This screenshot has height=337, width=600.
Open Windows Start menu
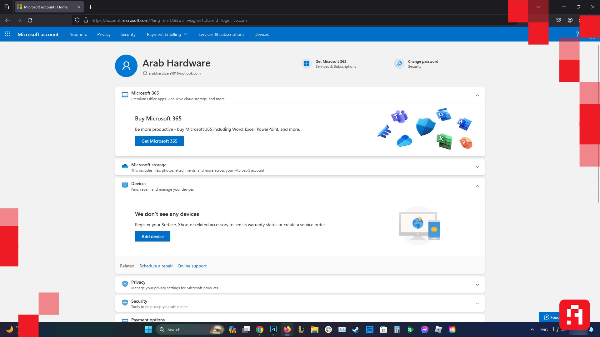click(x=148, y=330)
